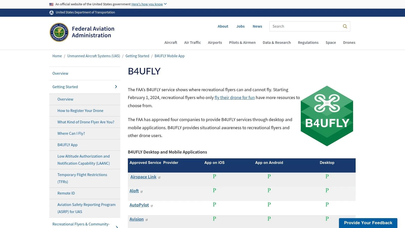The image size is (405, 228).
Task: Click Airspace Link Desktop P mark
Action: pos(327,176)
